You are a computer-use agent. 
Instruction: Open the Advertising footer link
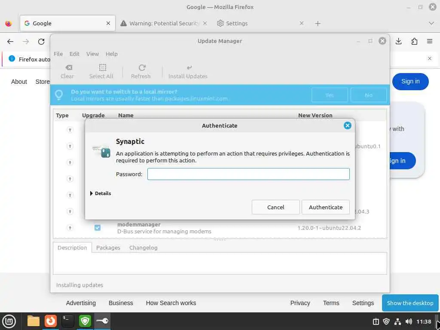point(81,303)
